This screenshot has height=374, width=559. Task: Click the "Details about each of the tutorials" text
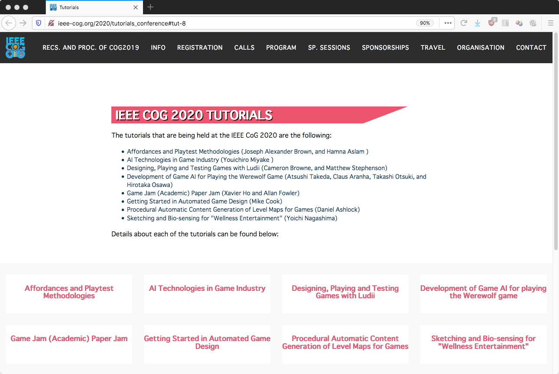[x=195, y=234]
